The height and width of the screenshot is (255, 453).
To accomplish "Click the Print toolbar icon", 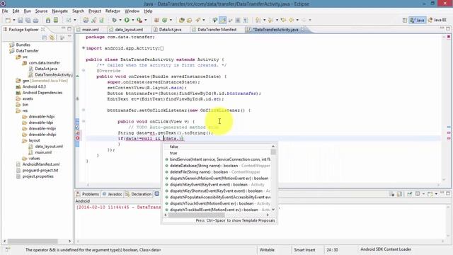I will pyautogui.click(x=36, y=20).
